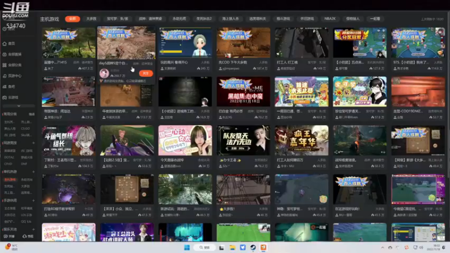Open CS:GO link in sidebar

25,129
